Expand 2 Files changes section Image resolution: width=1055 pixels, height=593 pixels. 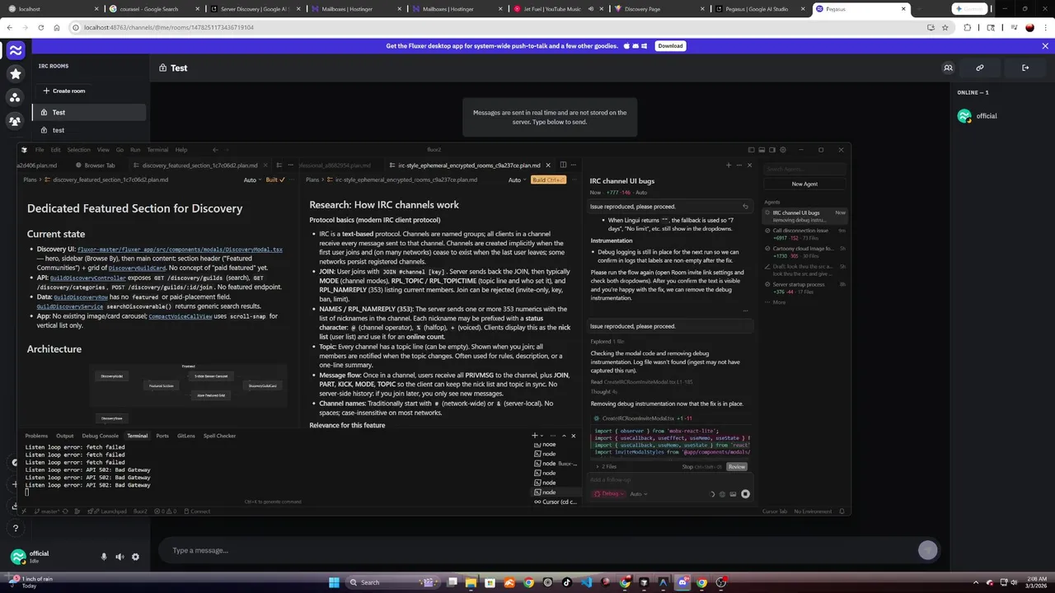(606, 467)
